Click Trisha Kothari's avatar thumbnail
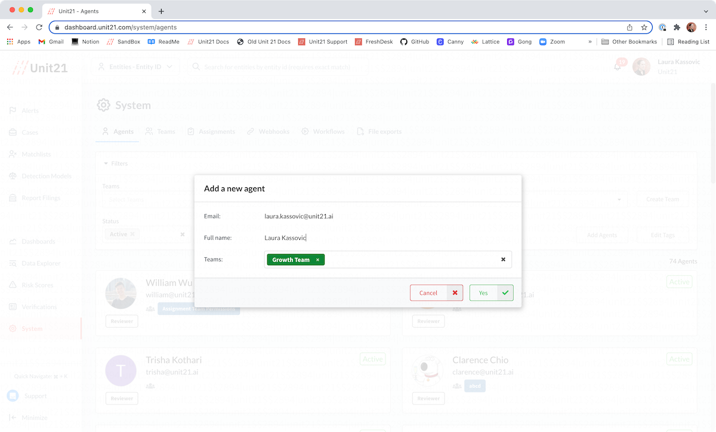This screenshot has height=432, width=716. tap(121, 371)
